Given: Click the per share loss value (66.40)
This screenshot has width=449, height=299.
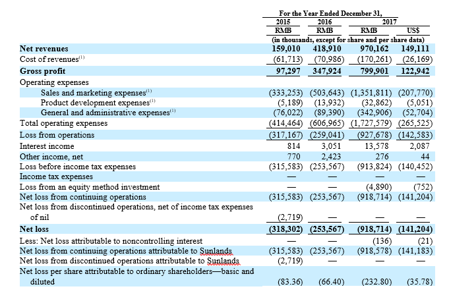Looking at the screenshot, I should pos(331,282).
